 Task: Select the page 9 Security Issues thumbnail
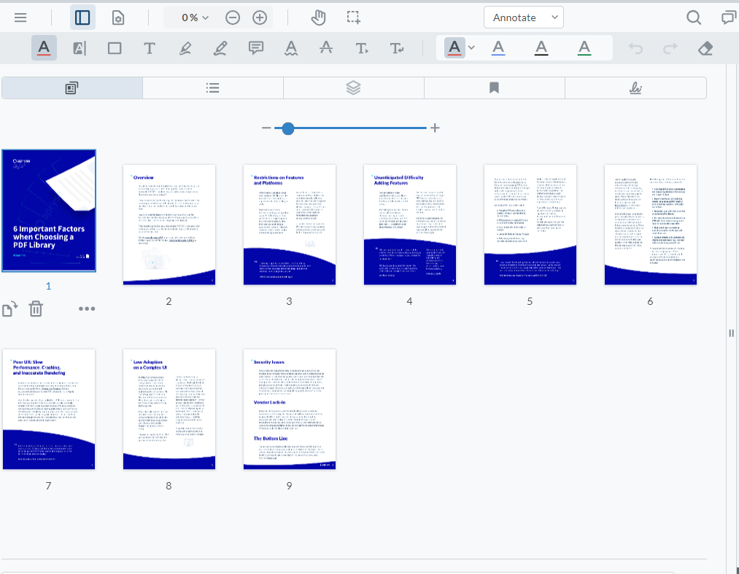coord(289,408)
